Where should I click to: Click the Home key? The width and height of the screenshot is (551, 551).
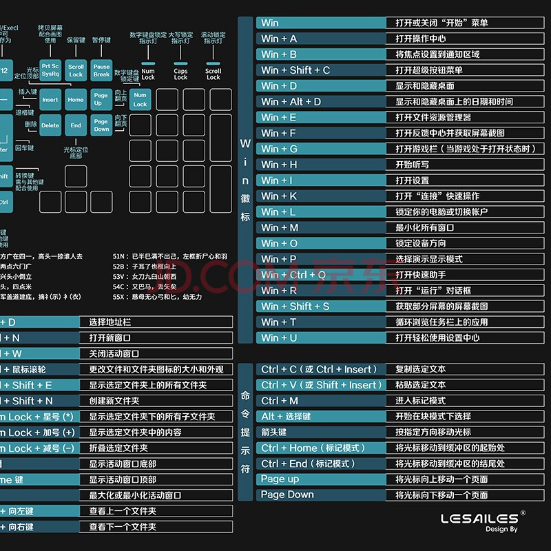pos(76,100)
